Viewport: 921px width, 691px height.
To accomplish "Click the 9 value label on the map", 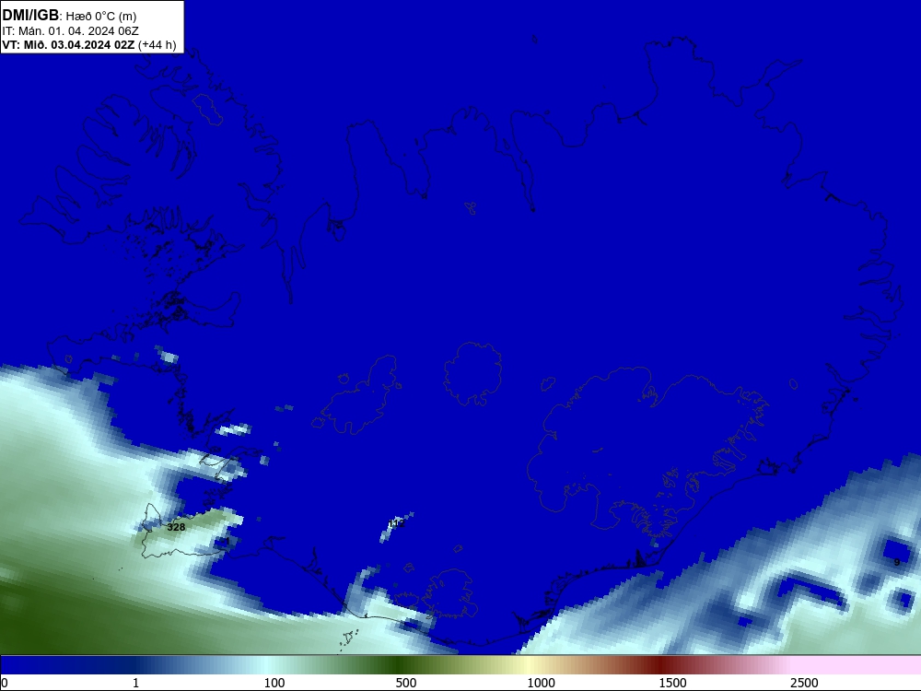I will click(x=897, y=562).
